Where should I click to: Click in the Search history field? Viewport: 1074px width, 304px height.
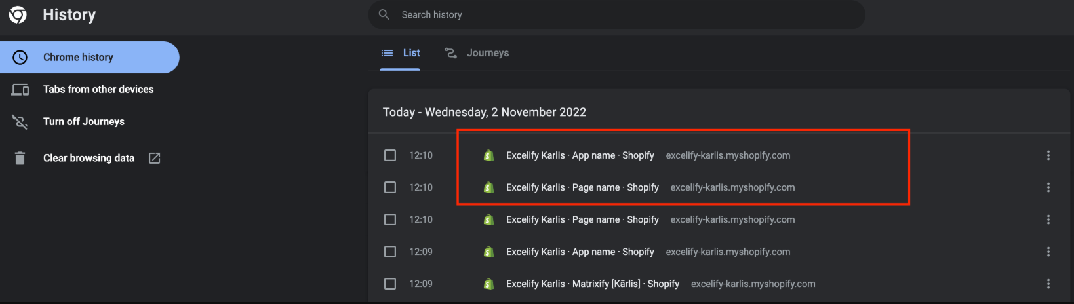616,14
